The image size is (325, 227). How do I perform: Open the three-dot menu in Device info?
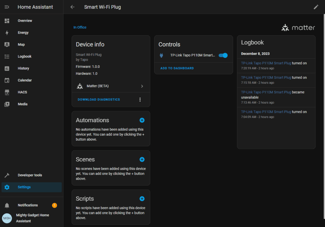pyautogui.click(x=140, y=100)
